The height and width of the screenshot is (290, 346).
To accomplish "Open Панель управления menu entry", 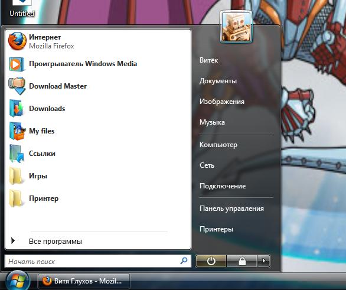I will 231,208.
